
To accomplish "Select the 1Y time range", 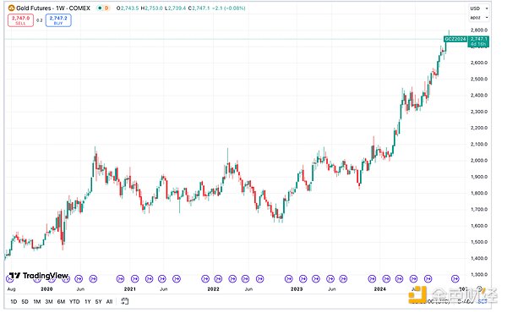I will coord(88,302).
